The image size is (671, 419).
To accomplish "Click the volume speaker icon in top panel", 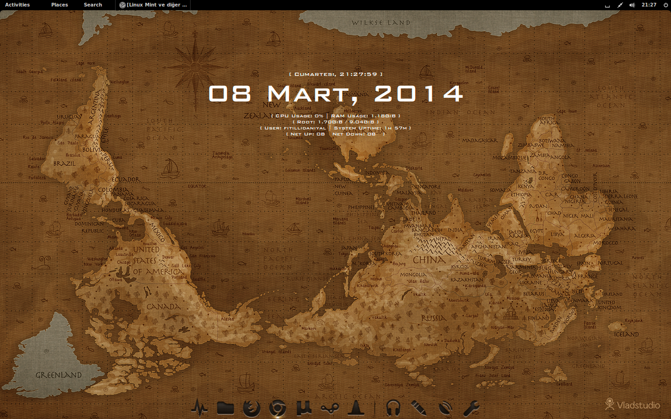I will pos(632,5).
